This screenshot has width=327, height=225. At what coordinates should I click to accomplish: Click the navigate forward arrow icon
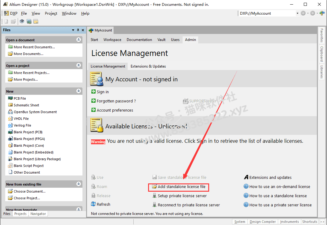point(312,13)
